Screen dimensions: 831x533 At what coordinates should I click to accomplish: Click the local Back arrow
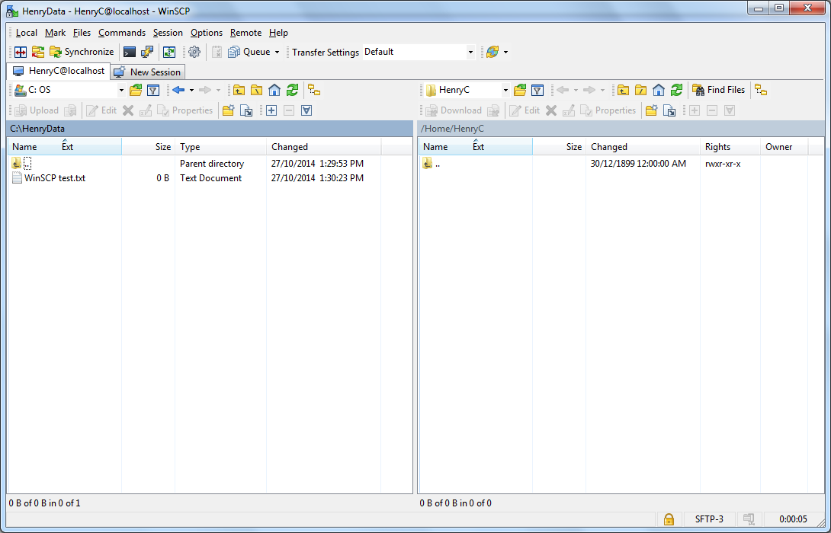pyautogui.click(x=178, y=90)
